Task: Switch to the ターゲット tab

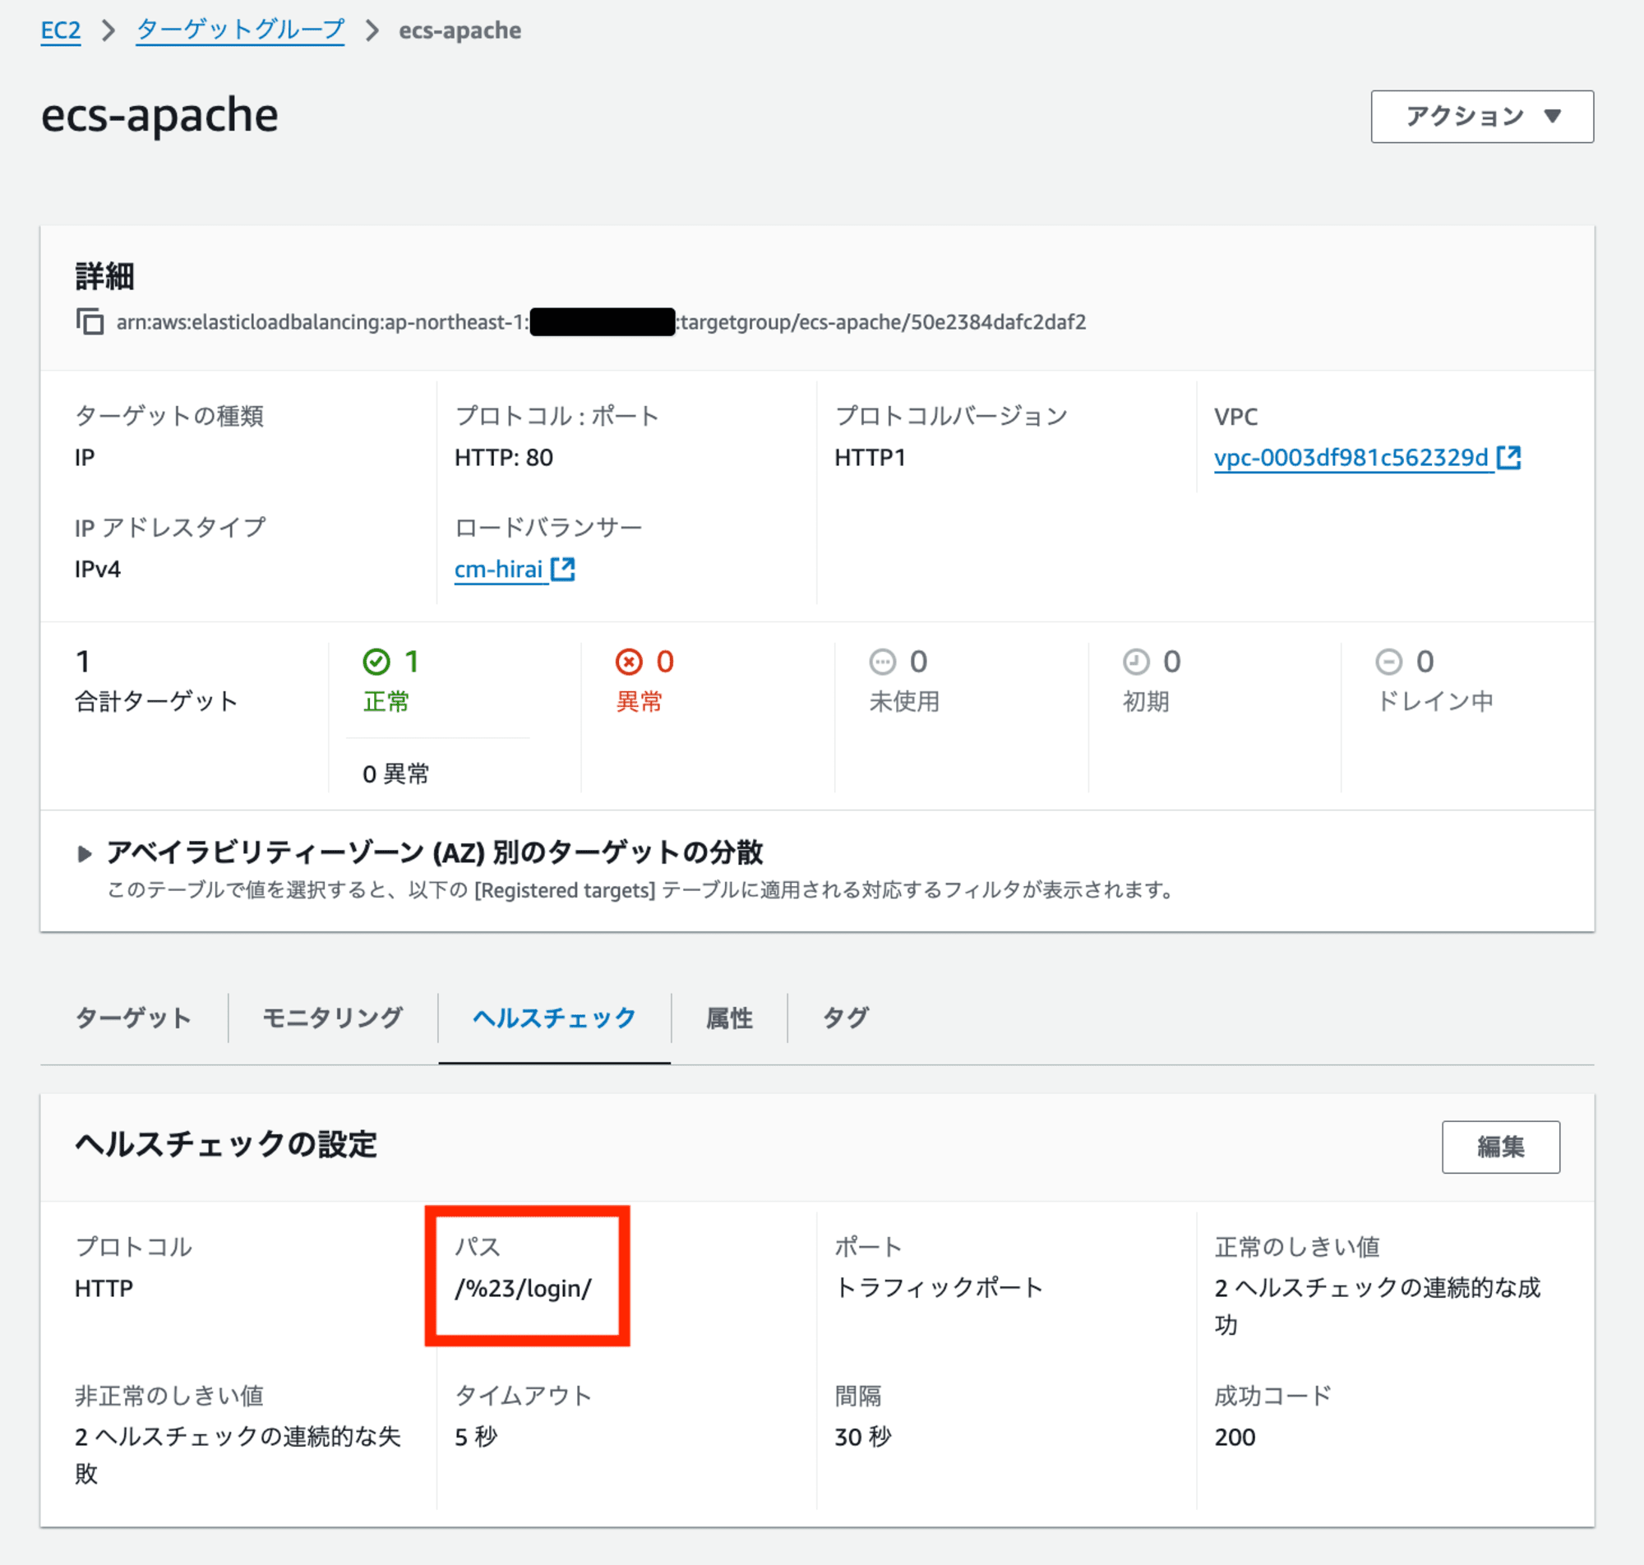Action: pos(133,1018)
